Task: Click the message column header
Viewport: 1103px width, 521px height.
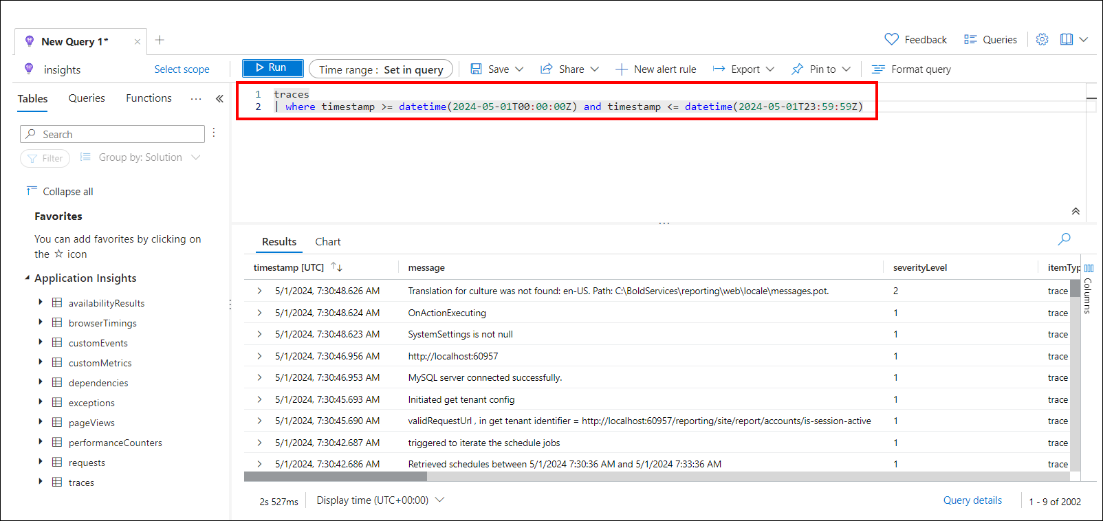Action: pos(426,267)
